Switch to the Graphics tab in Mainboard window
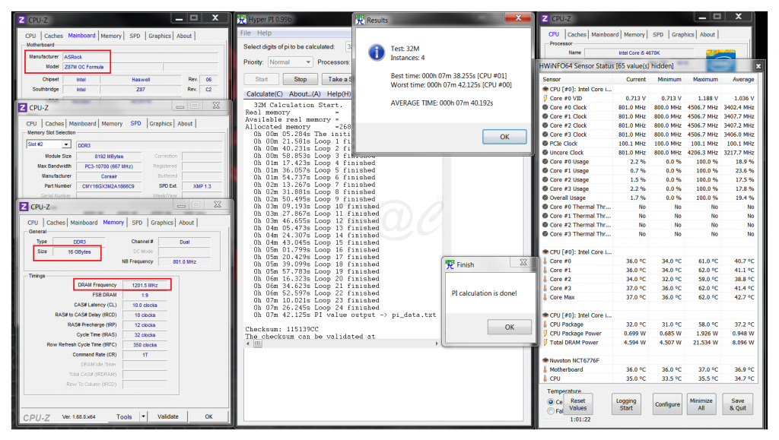Image resolution: width=779 pixels, height=440 pixels. tap(160, 35)
